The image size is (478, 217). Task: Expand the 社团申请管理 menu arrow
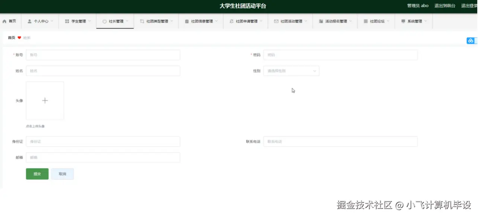pos(261,21)
